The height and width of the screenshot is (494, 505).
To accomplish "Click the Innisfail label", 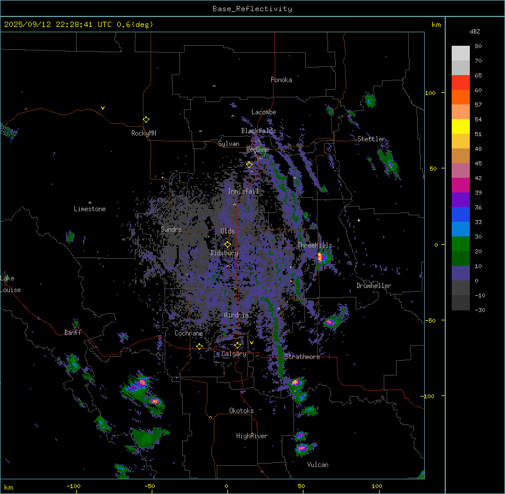I will 243,191.
